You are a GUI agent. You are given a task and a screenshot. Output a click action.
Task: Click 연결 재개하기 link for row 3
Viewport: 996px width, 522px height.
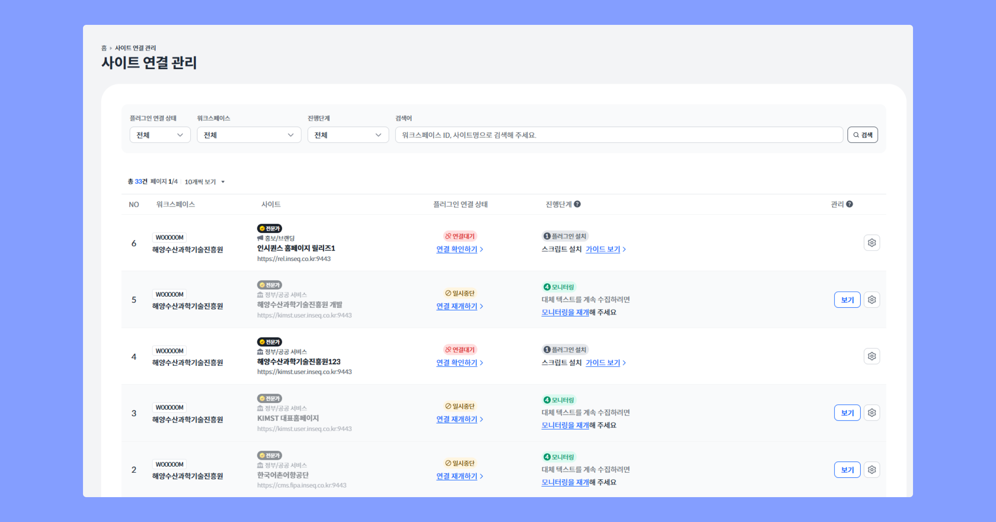click(x=457, y=419)
